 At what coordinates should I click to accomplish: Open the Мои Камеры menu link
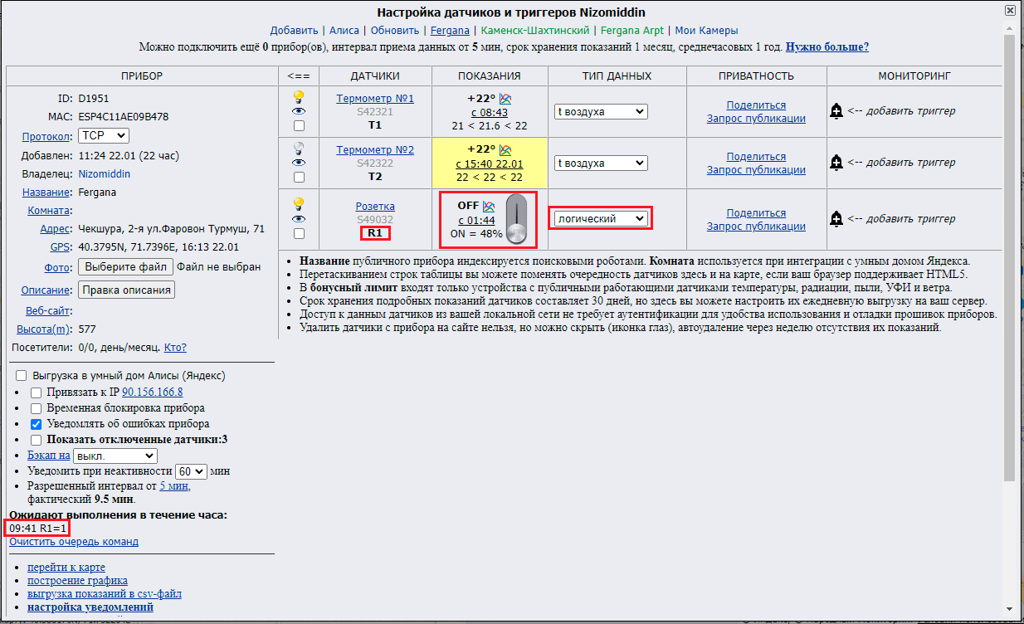point(706,30)
